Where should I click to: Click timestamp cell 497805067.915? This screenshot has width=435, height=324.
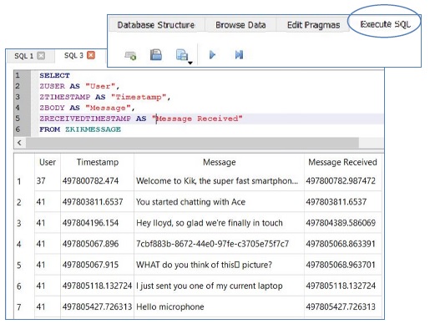click(98, 265)
